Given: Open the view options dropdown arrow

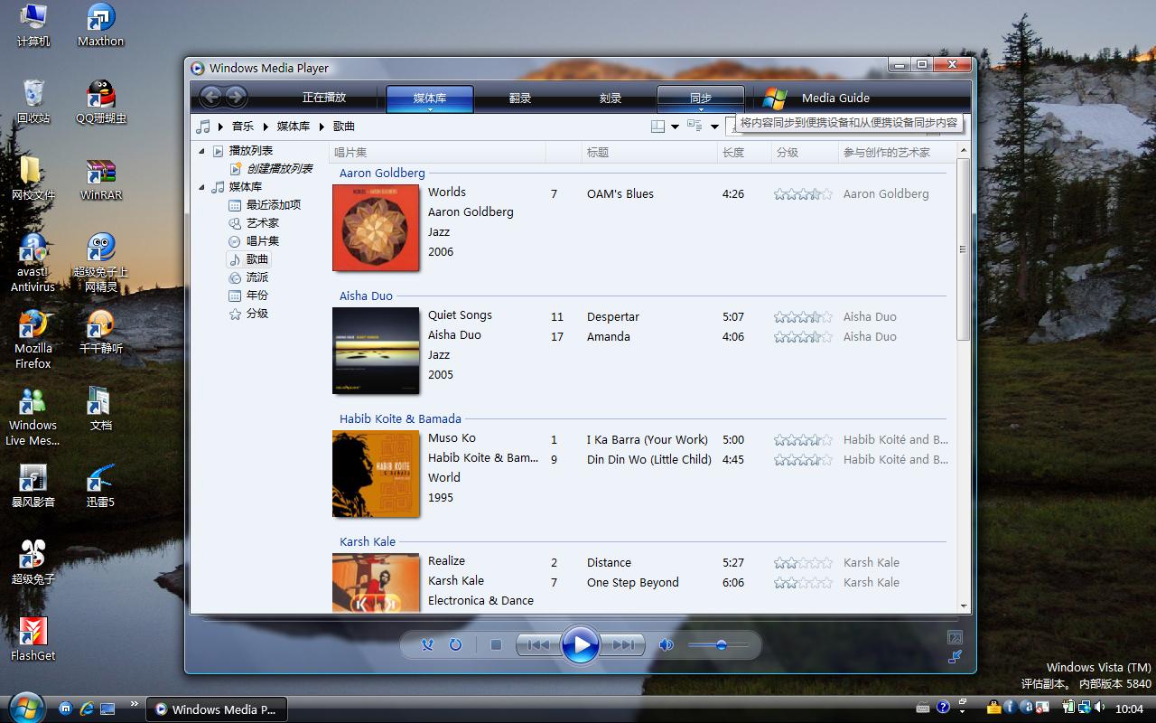Looking at the screenshot, I should coord(714,127).
